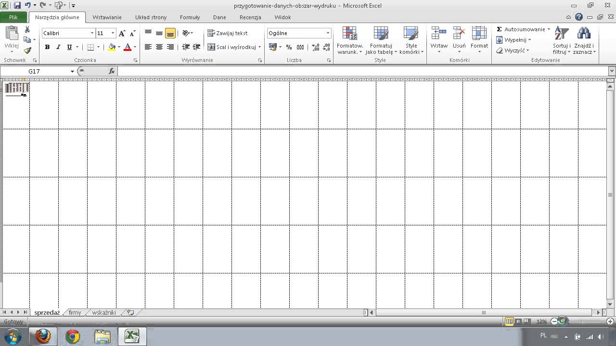Screen dimensions: 616x346
Task: Toggle Bold formatting
Action: (47, 47)
